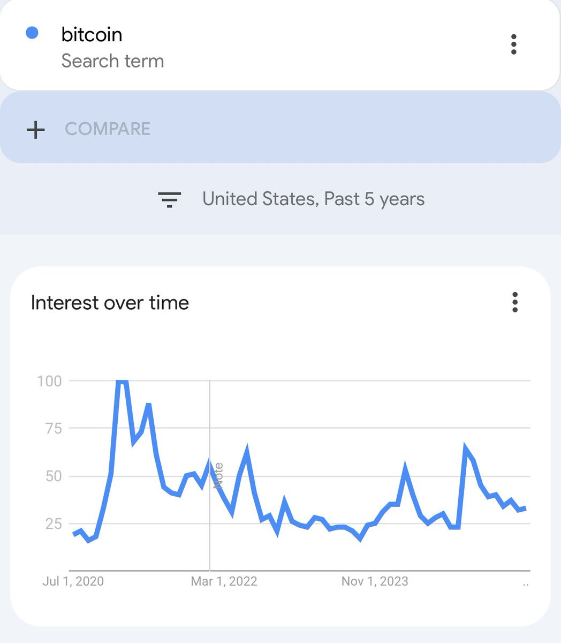Open the Interest over time three-dot menu
This screenshot has height=643, width=561.
[x=514, y=303]
